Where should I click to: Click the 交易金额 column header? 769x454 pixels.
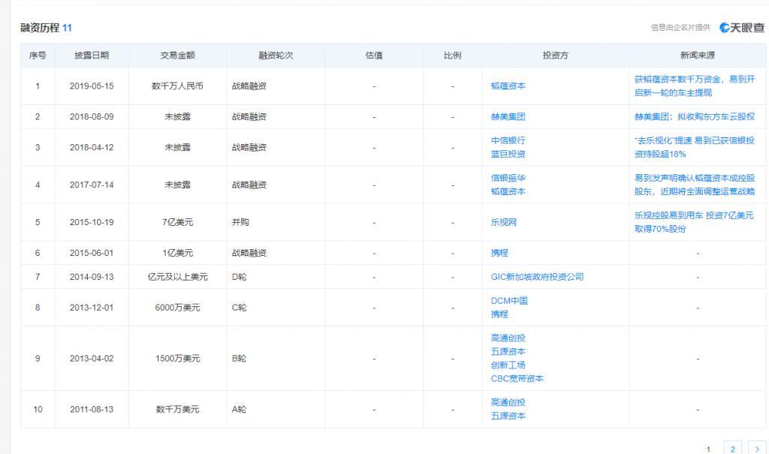click(177, 56)
